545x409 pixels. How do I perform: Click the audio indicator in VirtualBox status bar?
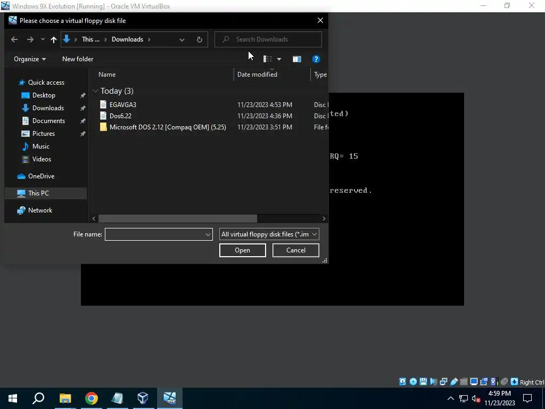(x=433, y=381)
